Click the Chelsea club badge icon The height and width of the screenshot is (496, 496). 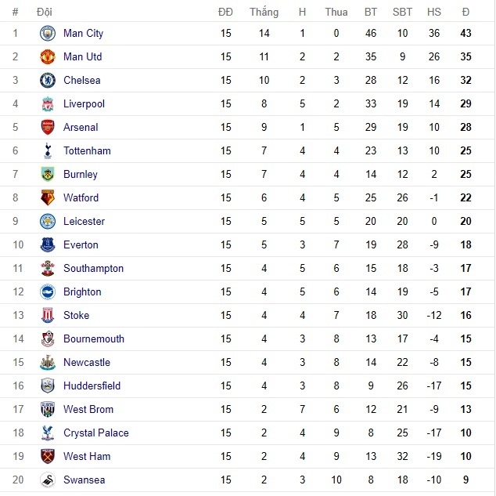click(x=48, y=81)
